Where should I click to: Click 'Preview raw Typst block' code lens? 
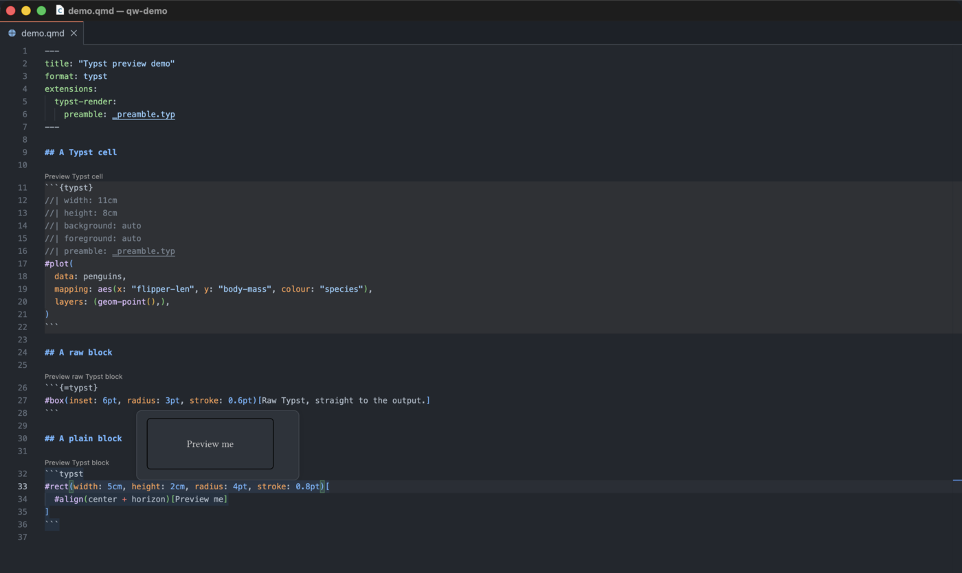pos(83,377)
